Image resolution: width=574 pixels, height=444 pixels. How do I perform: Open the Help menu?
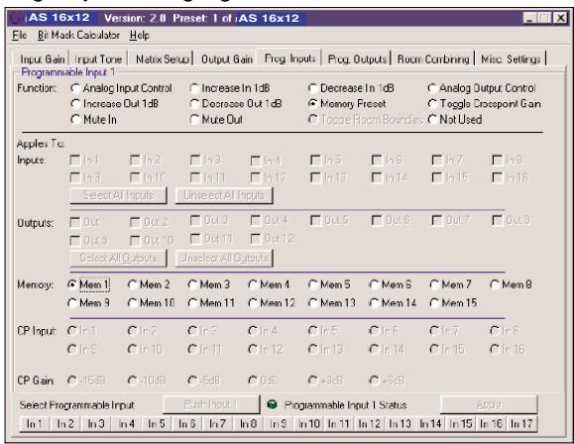(x=140, y=35)
